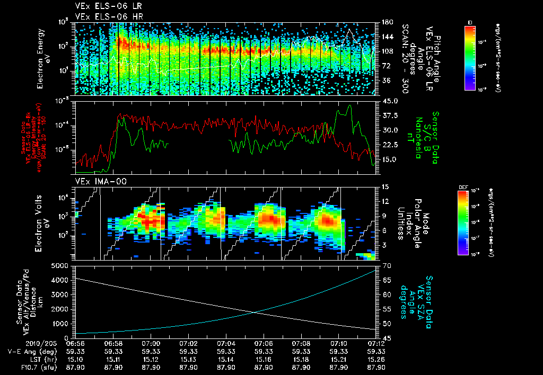Click the 07:02 time tick label
Viewport: 543px width, 375px height.
coord(188,344)
